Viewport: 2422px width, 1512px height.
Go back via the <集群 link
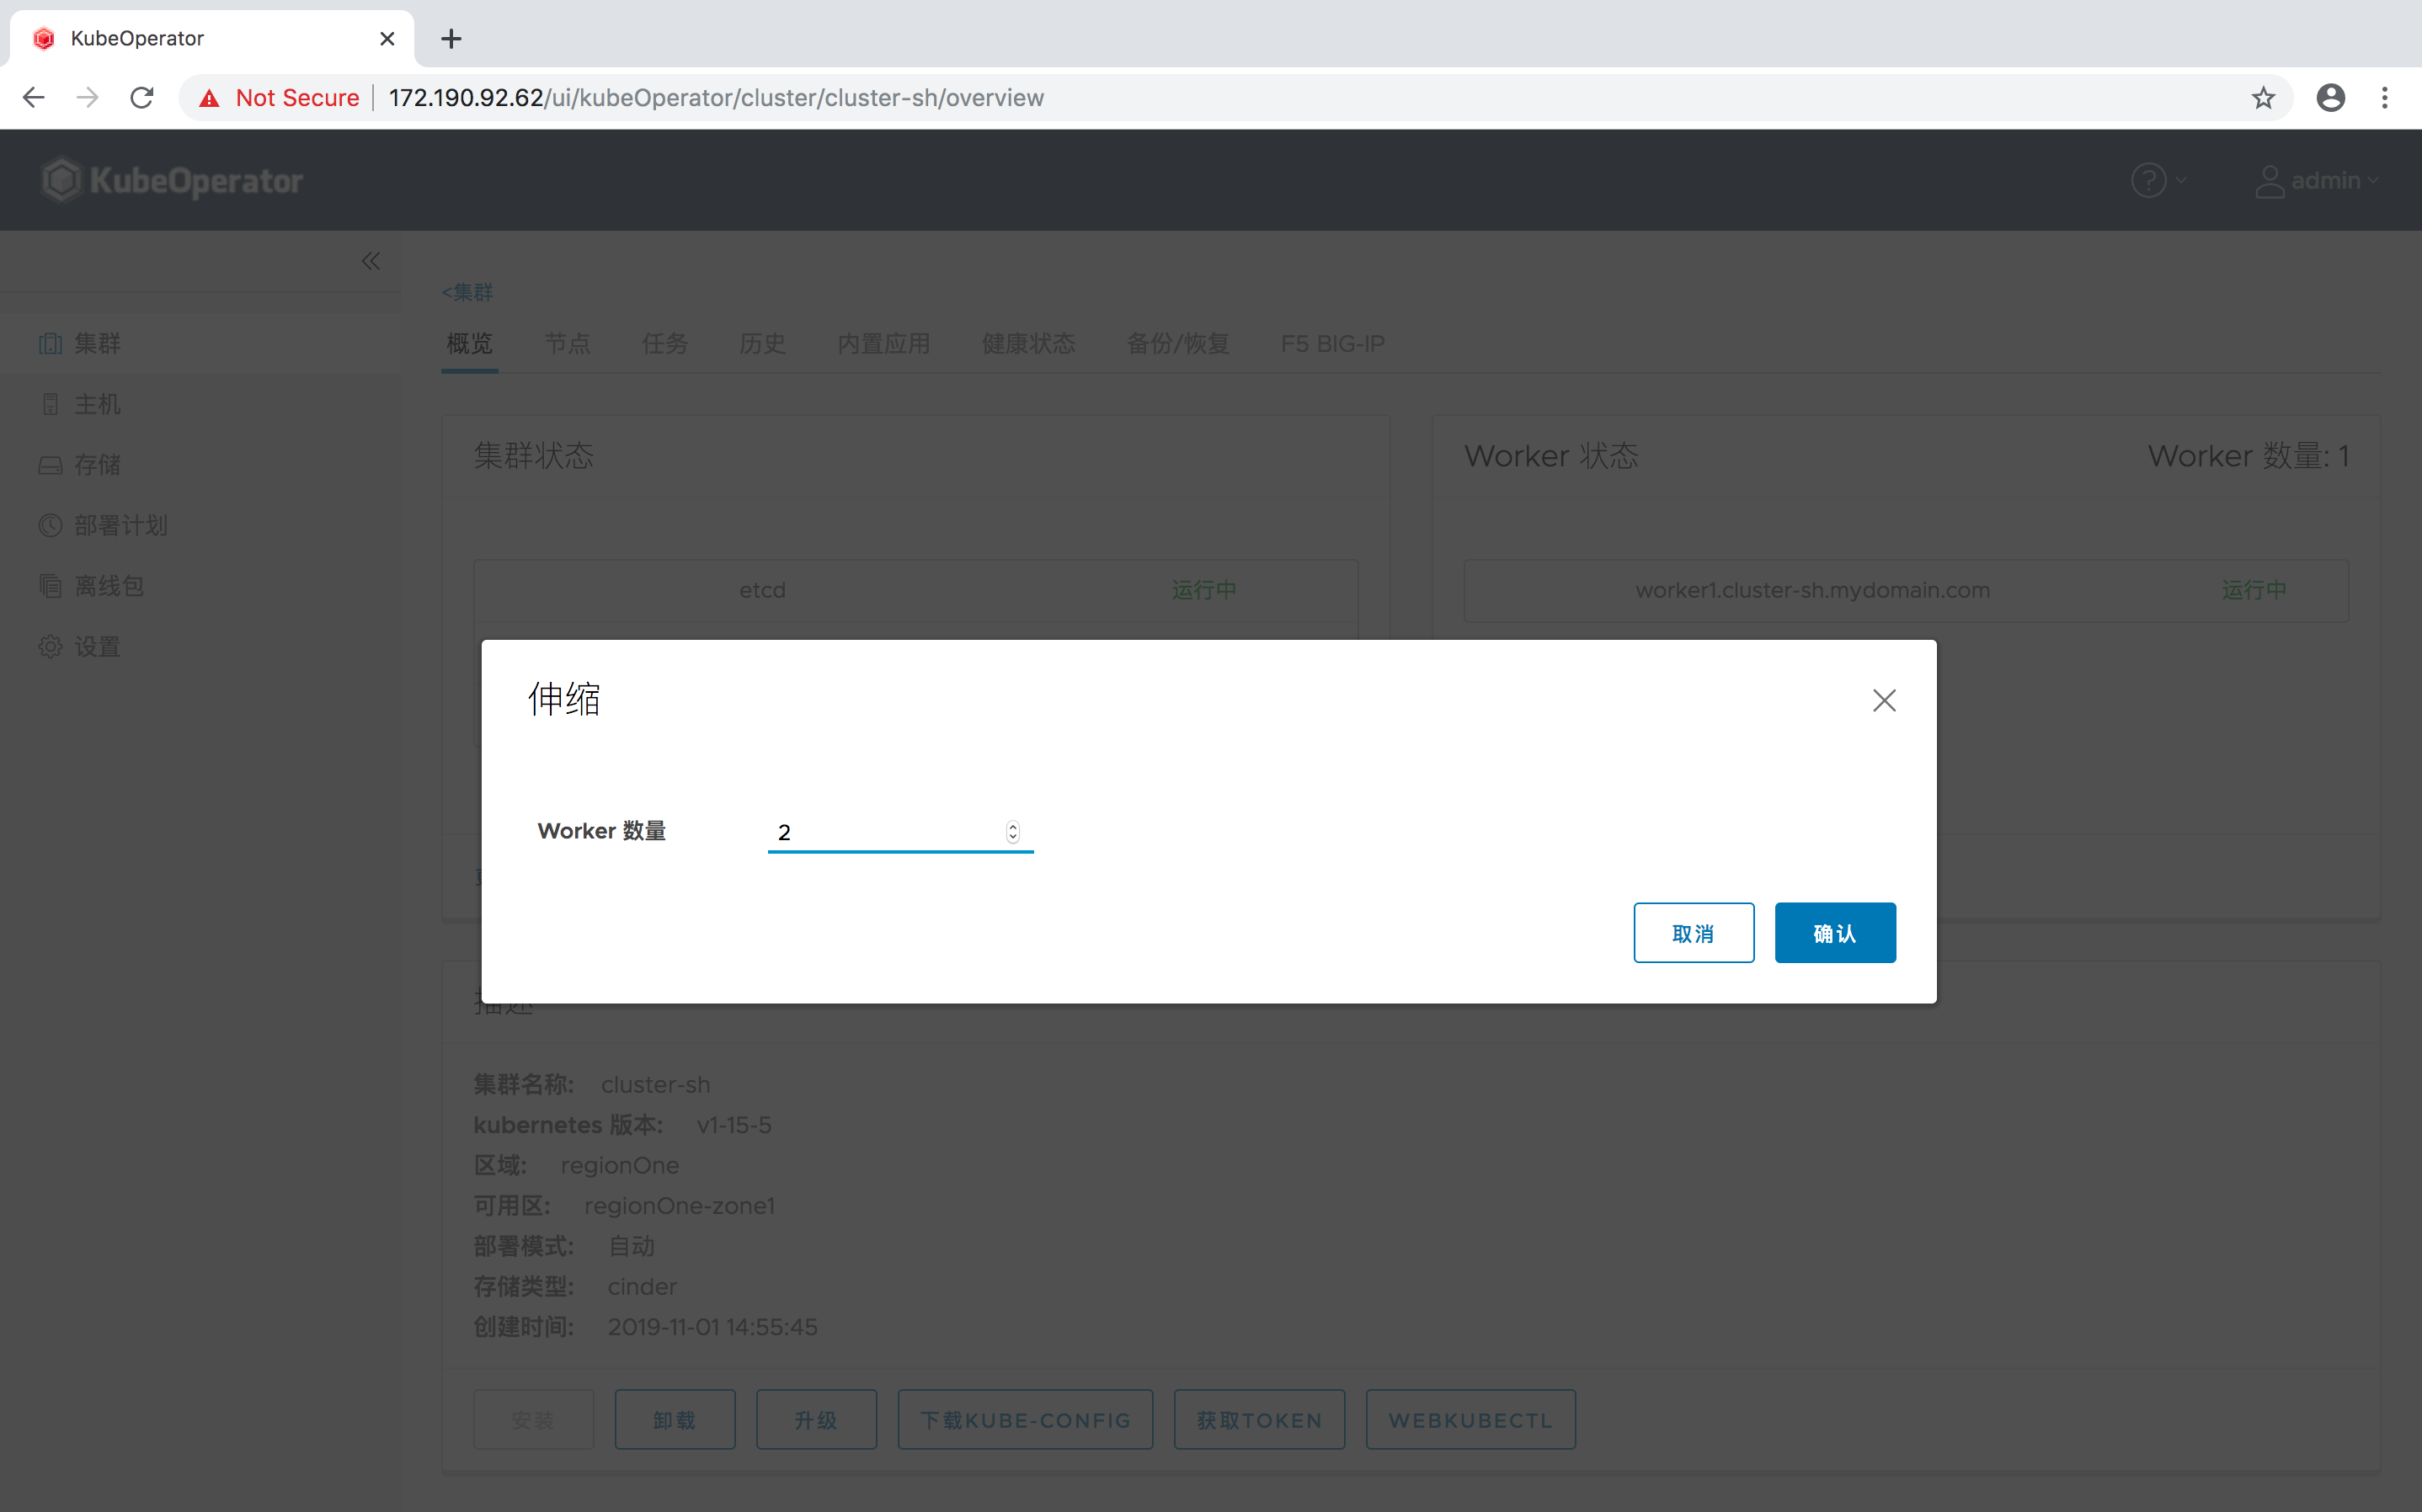click(466, 292)
